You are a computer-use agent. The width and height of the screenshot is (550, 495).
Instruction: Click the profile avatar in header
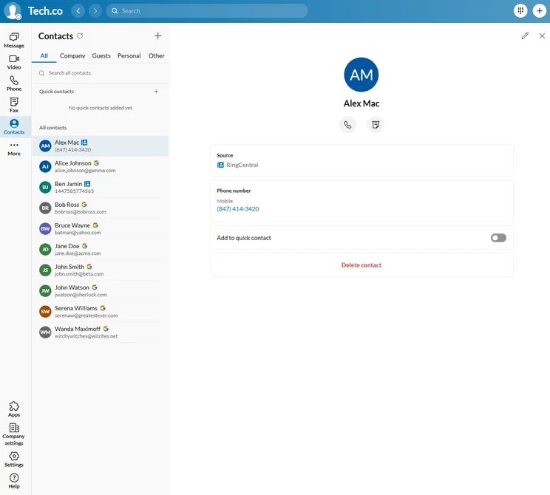click(13, 11)
